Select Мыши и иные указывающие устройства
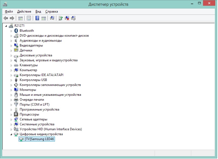Screen dimensions: 218x159 [x=50, y=95]
